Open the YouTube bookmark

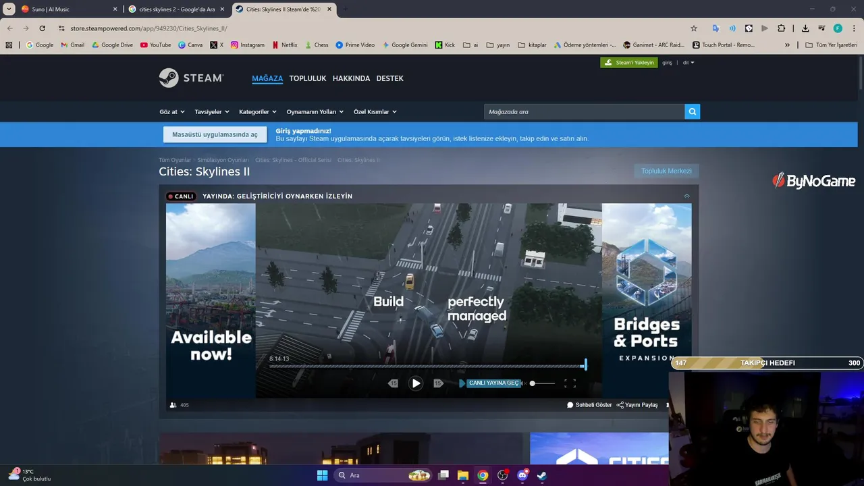click(x=155, y=45)
